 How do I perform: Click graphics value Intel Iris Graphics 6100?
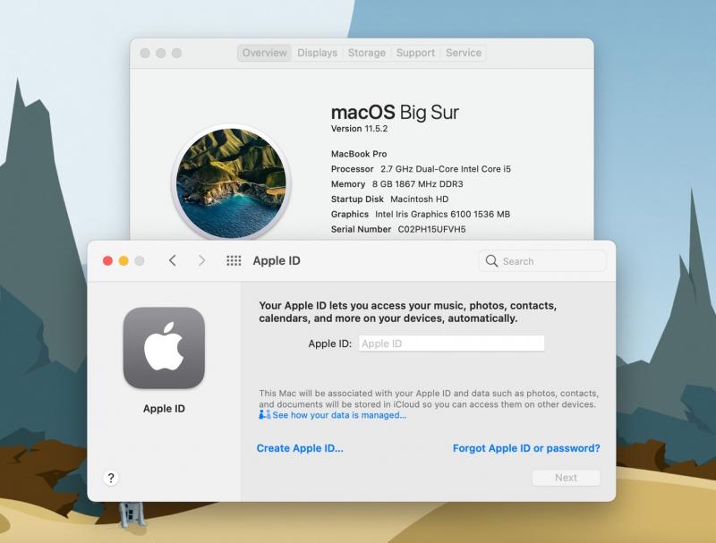[442, 214]
